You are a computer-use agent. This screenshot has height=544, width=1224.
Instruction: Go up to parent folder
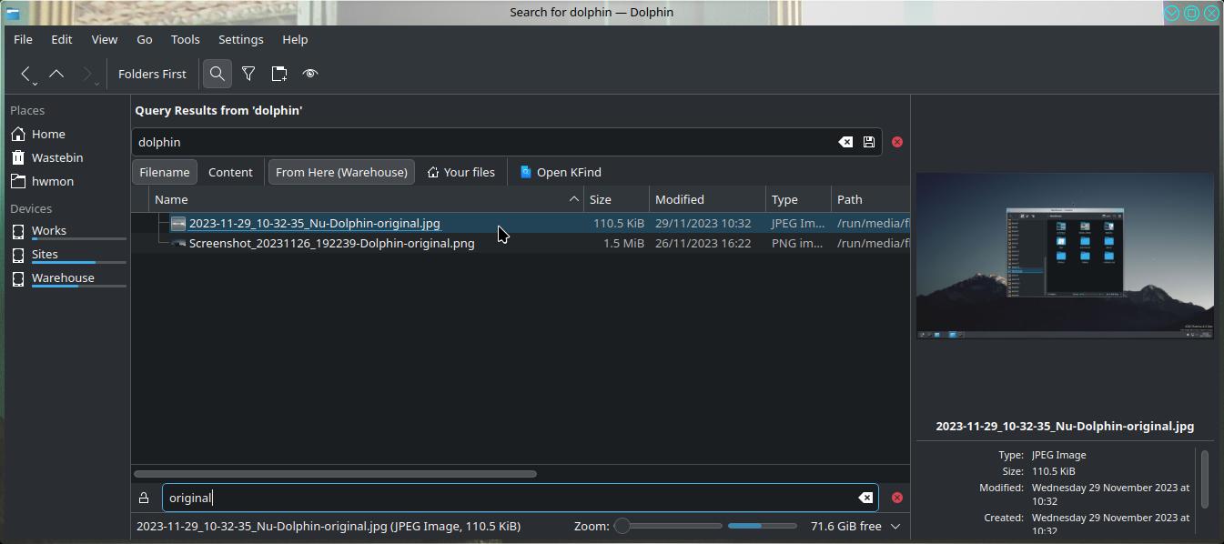click(56, 75)
